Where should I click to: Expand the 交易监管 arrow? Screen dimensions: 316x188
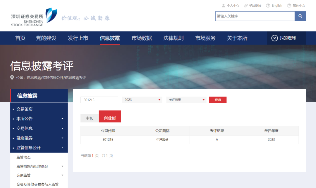click(63, 175)
